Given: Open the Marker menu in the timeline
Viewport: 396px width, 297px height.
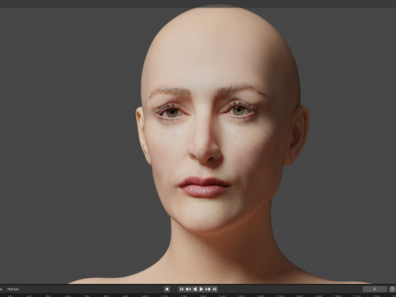Looking at the screenshot, I should point(13,289).
